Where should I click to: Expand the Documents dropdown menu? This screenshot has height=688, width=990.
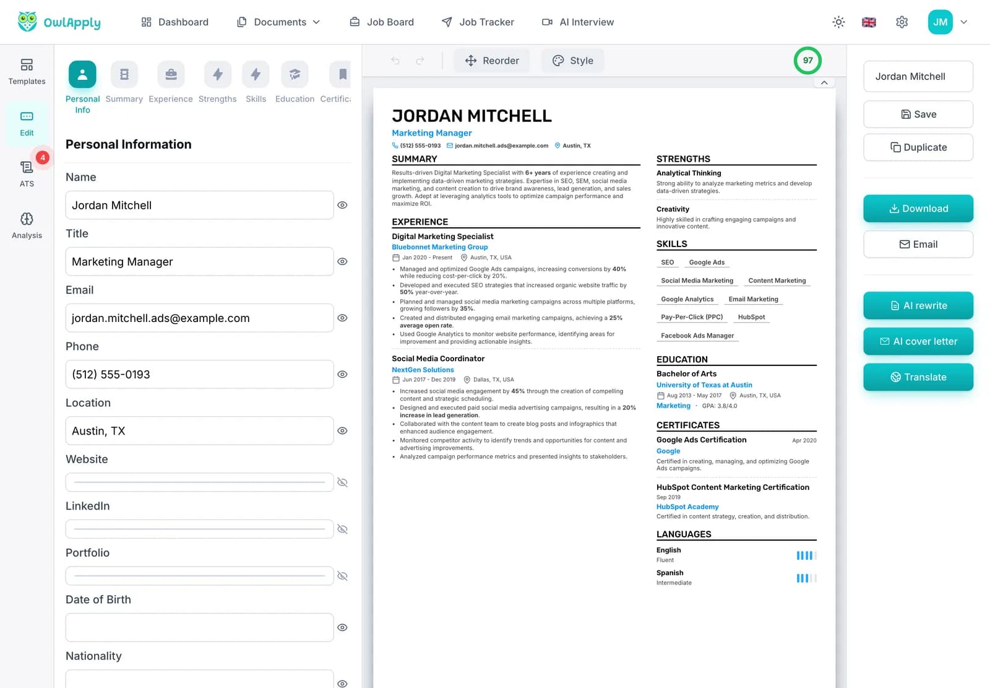click(278, 22)
